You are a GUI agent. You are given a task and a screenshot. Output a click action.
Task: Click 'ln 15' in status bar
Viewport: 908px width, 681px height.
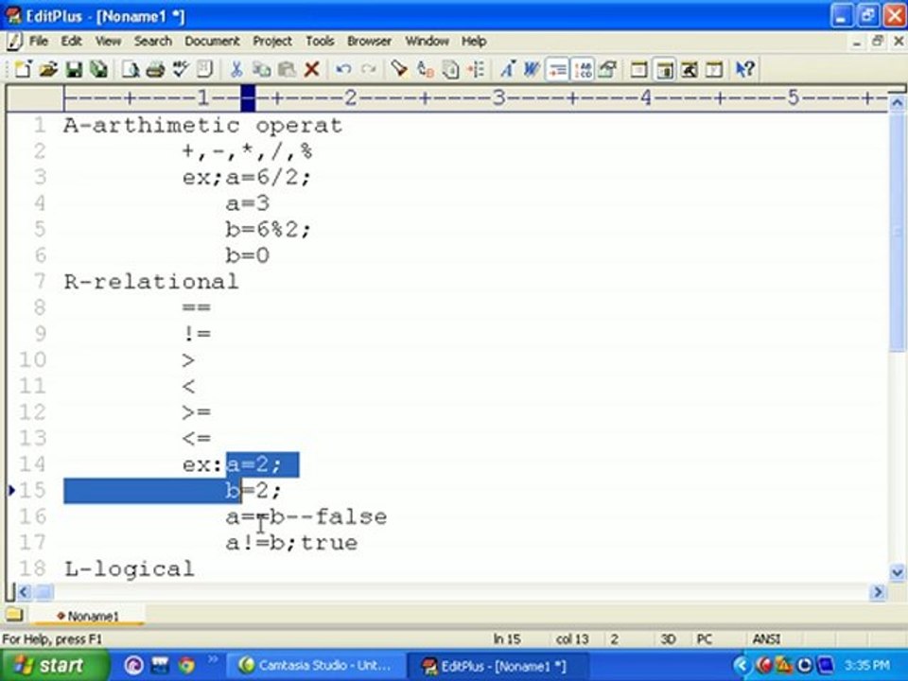point(507,638)
